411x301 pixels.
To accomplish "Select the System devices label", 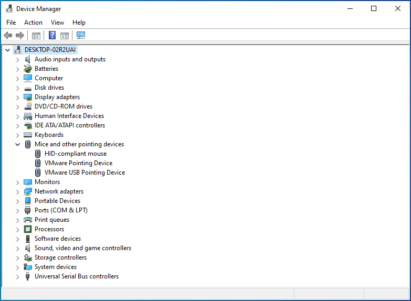I will 56,267.
